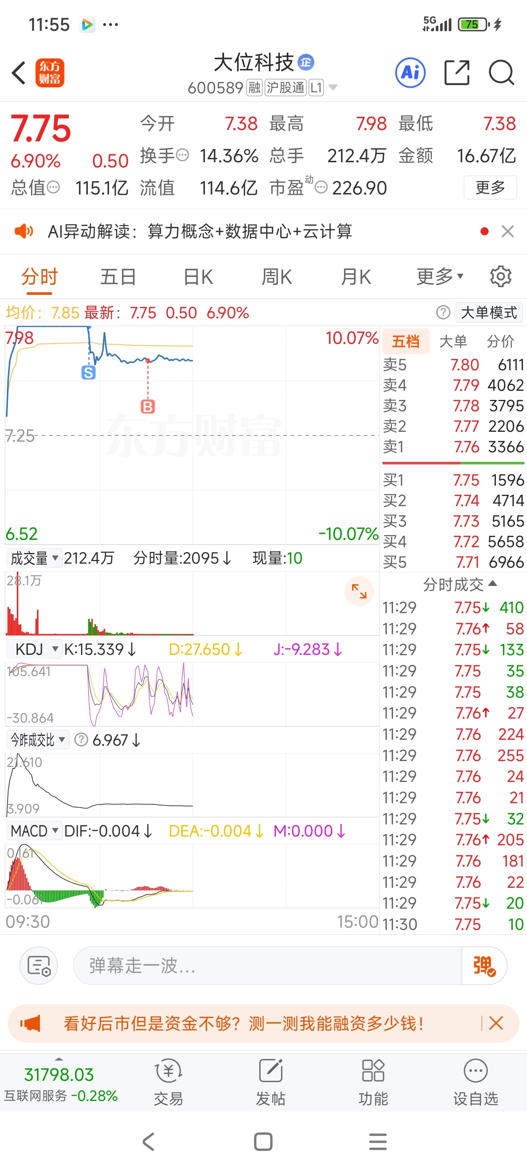Viewport: 527px width, 1172px height.
Task: Tap 沪股通 tag
Action: (x=285, y=88)
